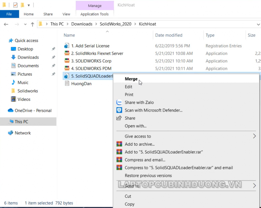Click WinRAR icon beside Compress and email
The height and width of the screenshot is (208, 261).
tap(119, 159)
